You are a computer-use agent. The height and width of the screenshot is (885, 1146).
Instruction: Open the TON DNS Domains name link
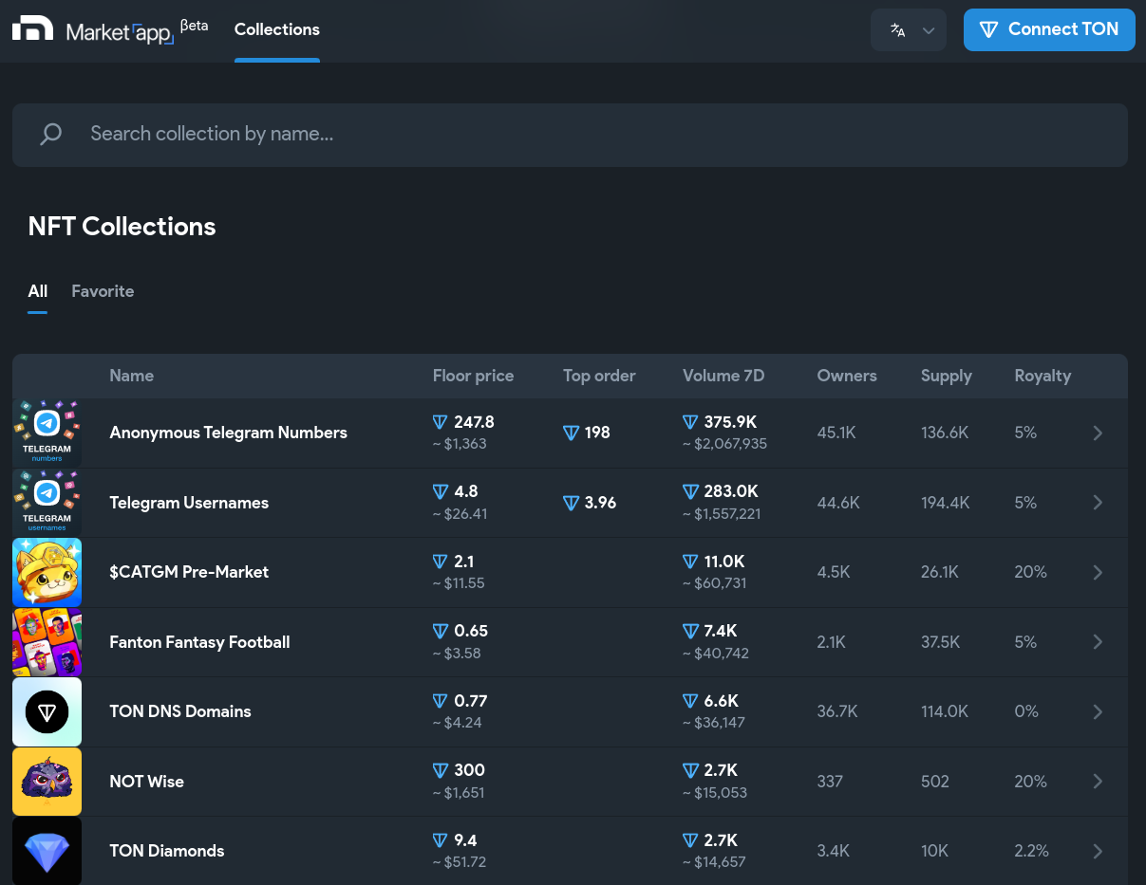click(x=180, y=711)
